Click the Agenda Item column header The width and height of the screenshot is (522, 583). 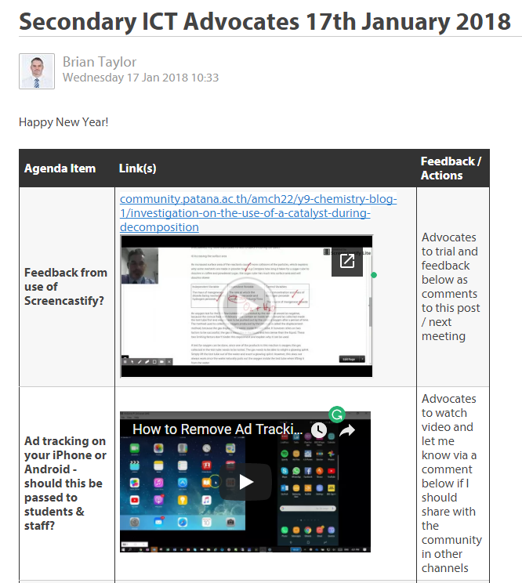point(60,168)
